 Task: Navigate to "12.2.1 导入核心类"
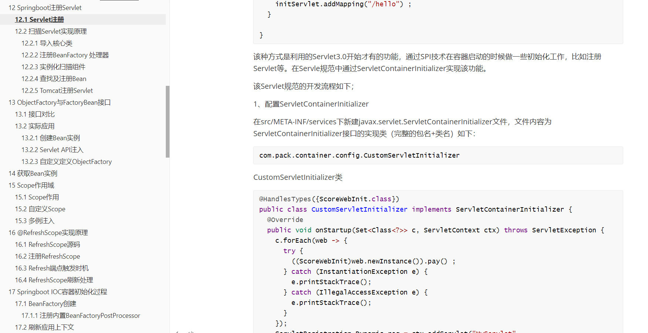47,43
